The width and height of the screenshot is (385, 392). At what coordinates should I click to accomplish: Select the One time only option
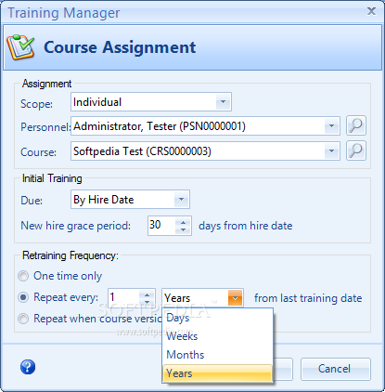[x=23, y=276]
